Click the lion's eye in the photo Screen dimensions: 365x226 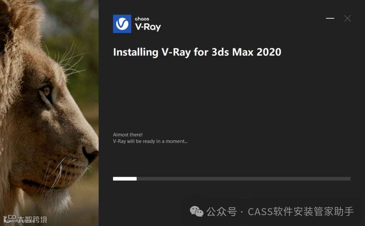[x=47, y=92]
